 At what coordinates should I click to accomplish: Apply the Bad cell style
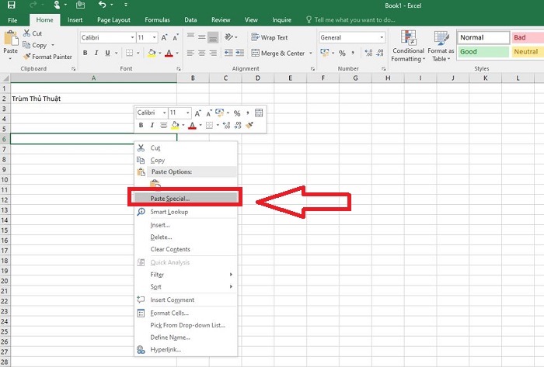pyautogui.click(x=528, y=37)
